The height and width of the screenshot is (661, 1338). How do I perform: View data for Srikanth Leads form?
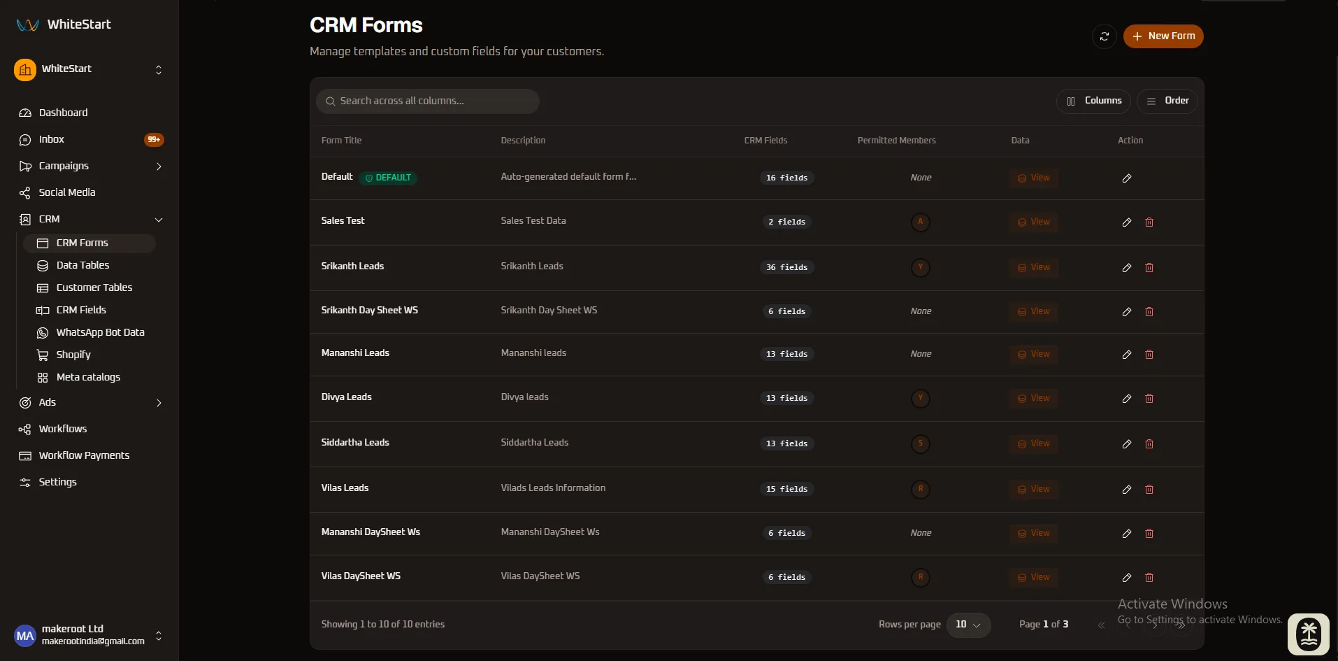point(1034,267)
